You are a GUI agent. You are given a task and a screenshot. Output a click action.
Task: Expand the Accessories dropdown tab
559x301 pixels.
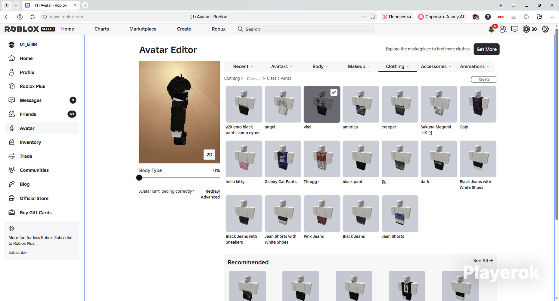click(436, 67)
